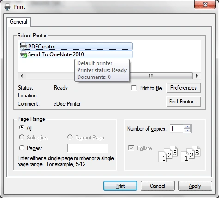The width and height of the screenshot is (219, 198).
Task: Select the PDFCreator printer icon
Action: 24,47
